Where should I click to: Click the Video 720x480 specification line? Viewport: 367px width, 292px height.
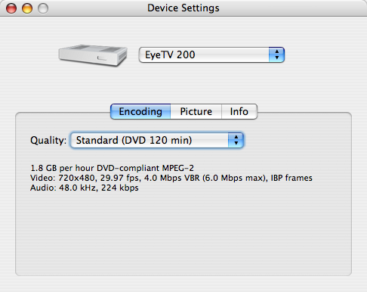pos(171,178)
